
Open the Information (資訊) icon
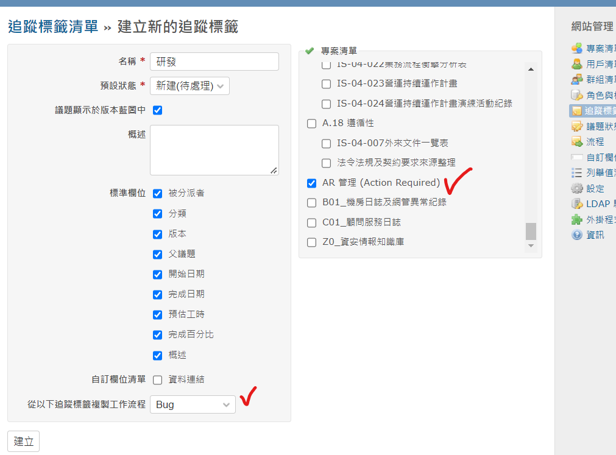tap(576, 235)
